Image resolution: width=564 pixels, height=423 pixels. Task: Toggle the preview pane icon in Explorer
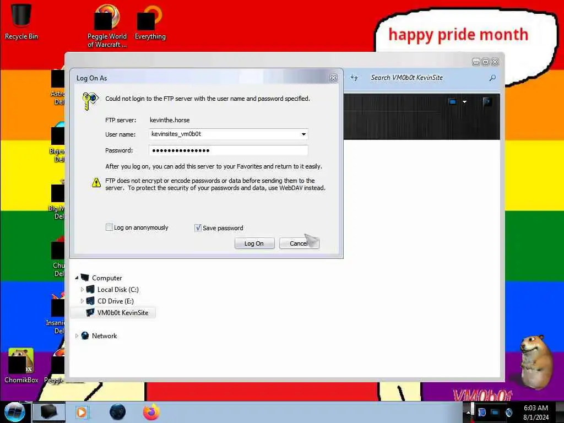pyautogui.click(x=487, y=102)
